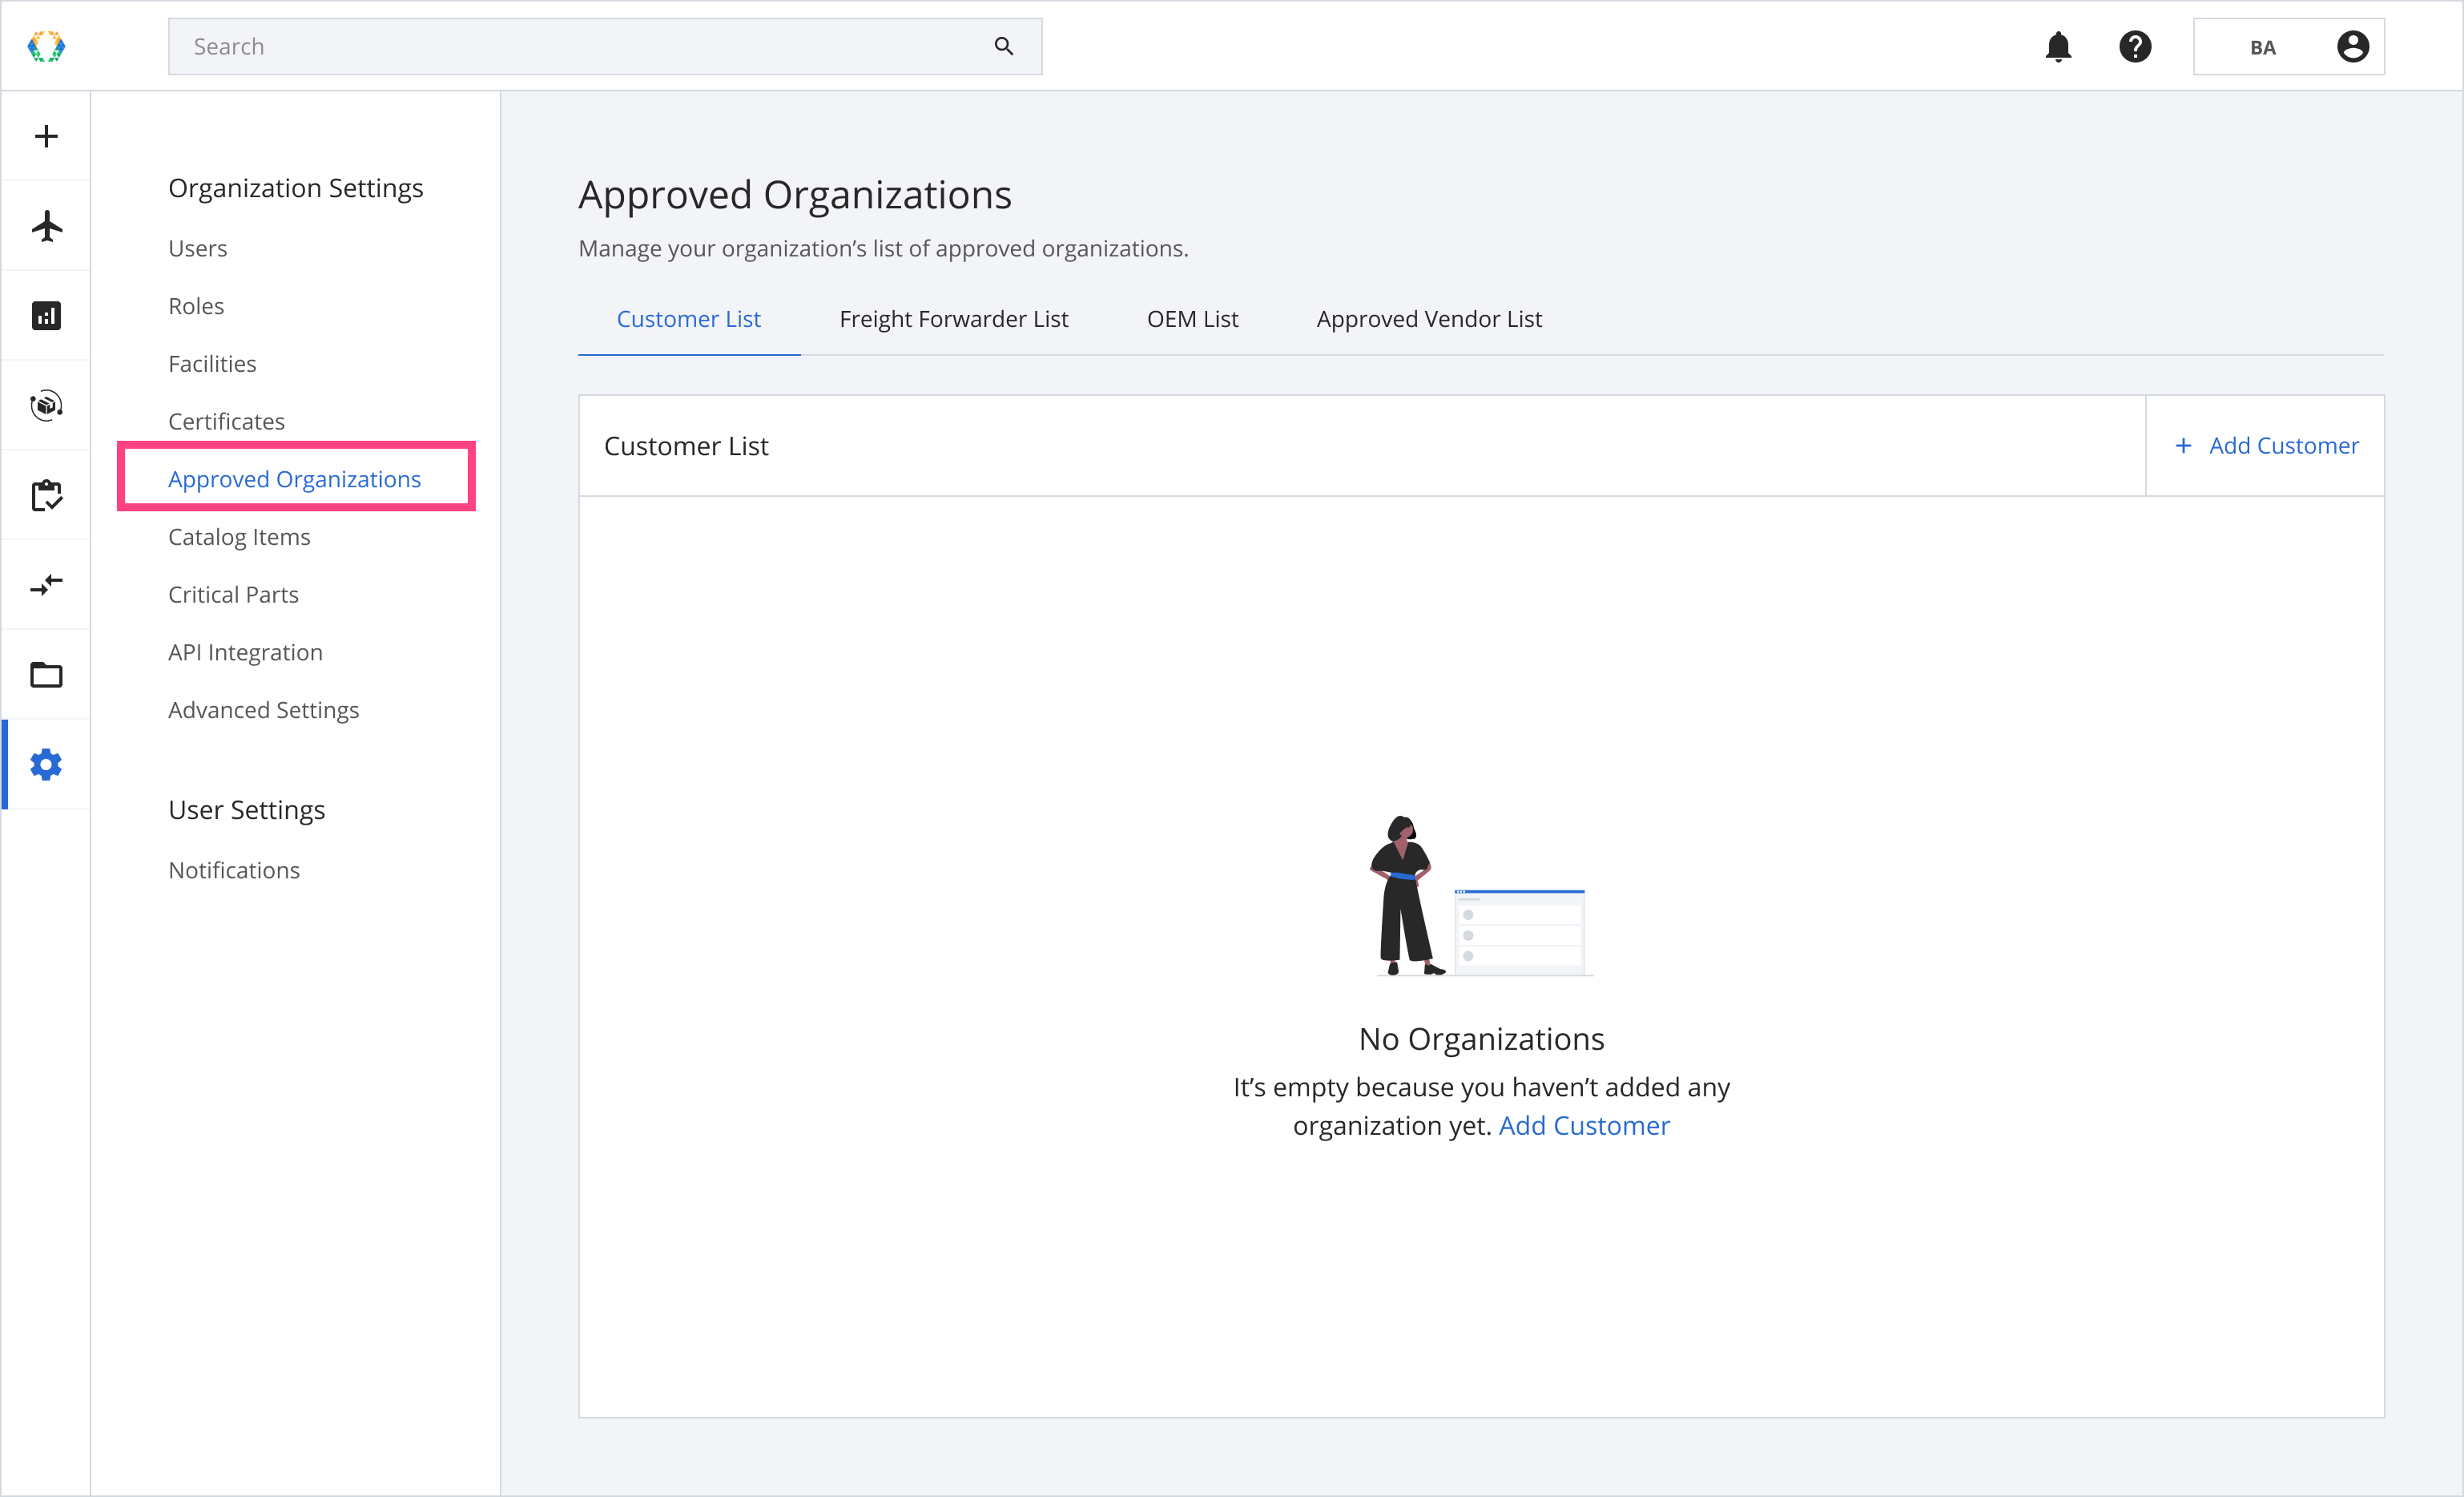Click the plus icon in the sidebar
The width and height of the screenshot is (2464, 1497).
click(46, 136)
